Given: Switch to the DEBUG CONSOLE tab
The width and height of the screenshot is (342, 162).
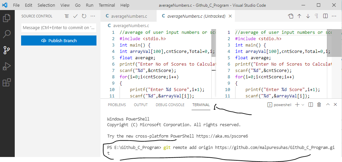Looking at the screenshot, I should (x=170, y=105).
